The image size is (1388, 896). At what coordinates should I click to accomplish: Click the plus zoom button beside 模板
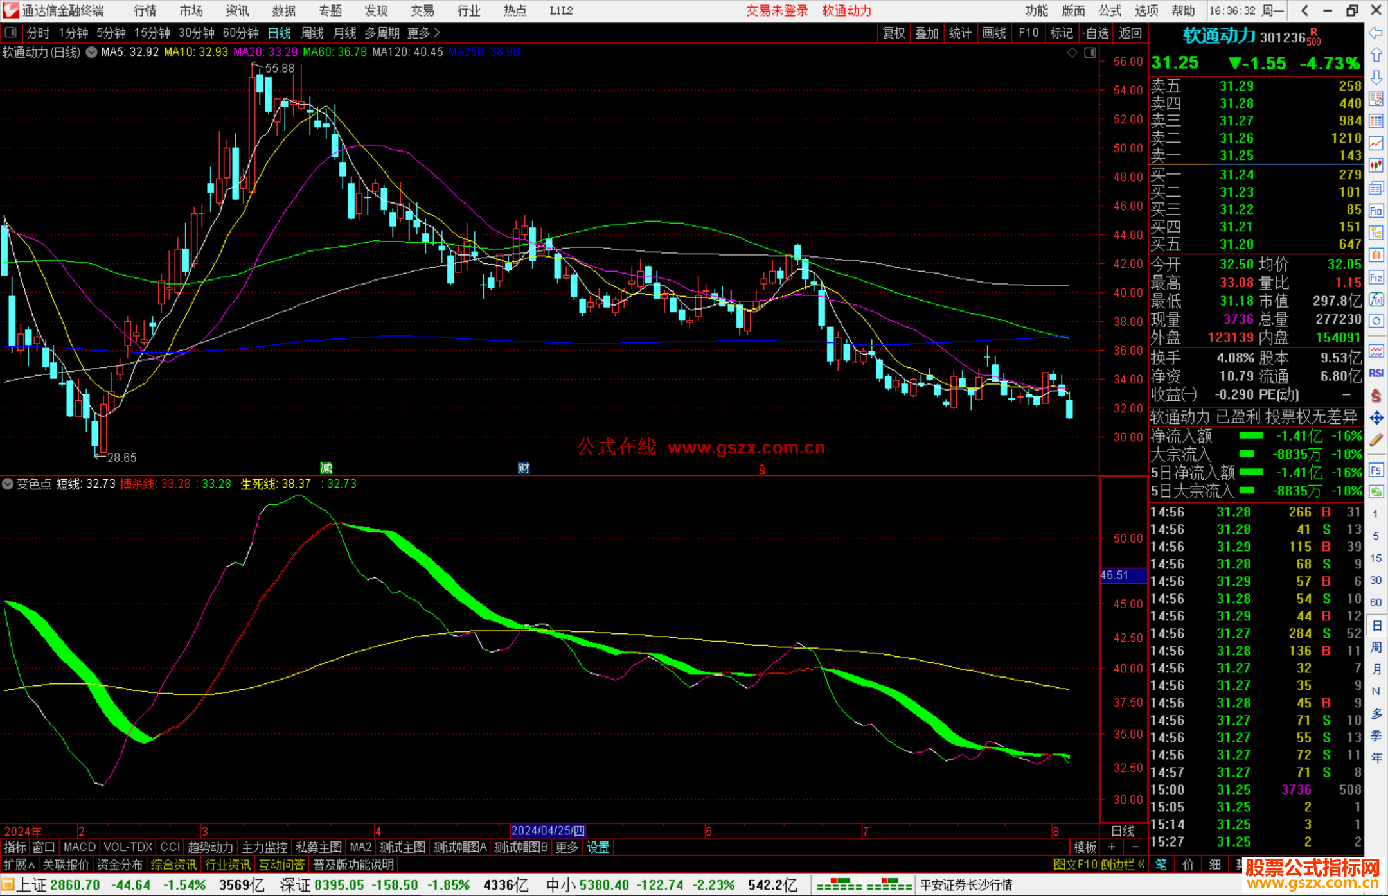click(x=1112, y=847)
